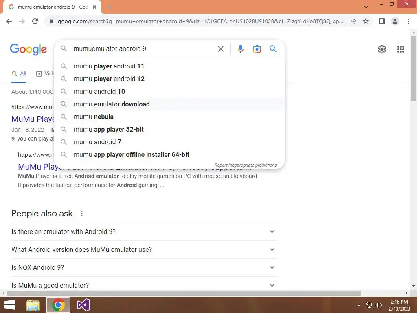Image resolution: width=417 pixels, height=313 pixels.
Task: Open Chrome side panel icon
Action: coord(382,21)
